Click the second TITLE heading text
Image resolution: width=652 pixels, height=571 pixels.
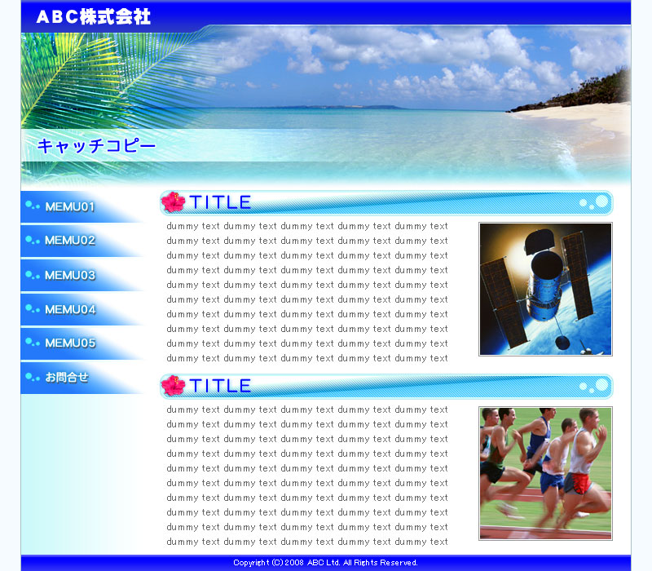coord(220,386)
